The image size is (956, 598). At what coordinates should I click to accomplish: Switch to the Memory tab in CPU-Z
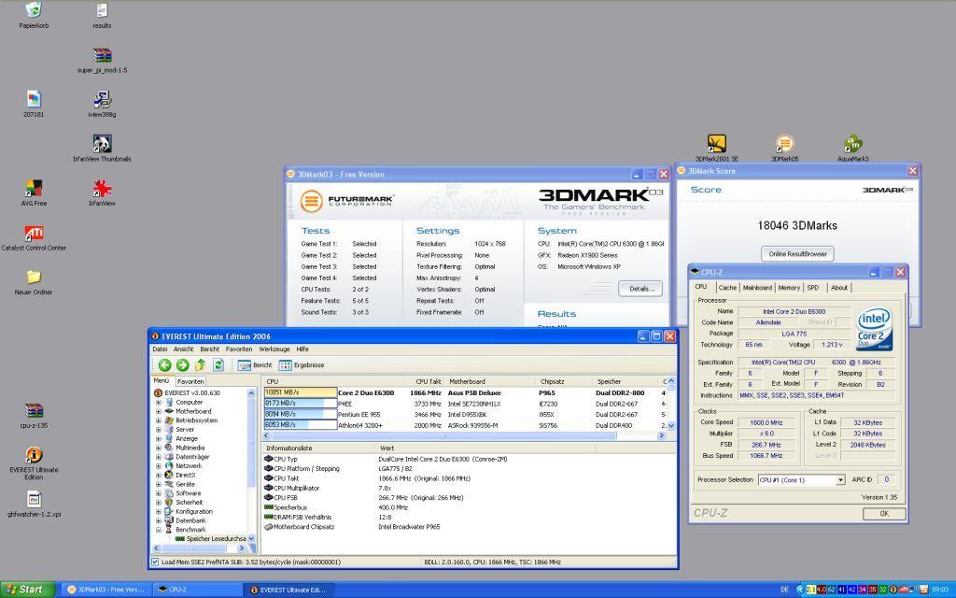(789, 288)
